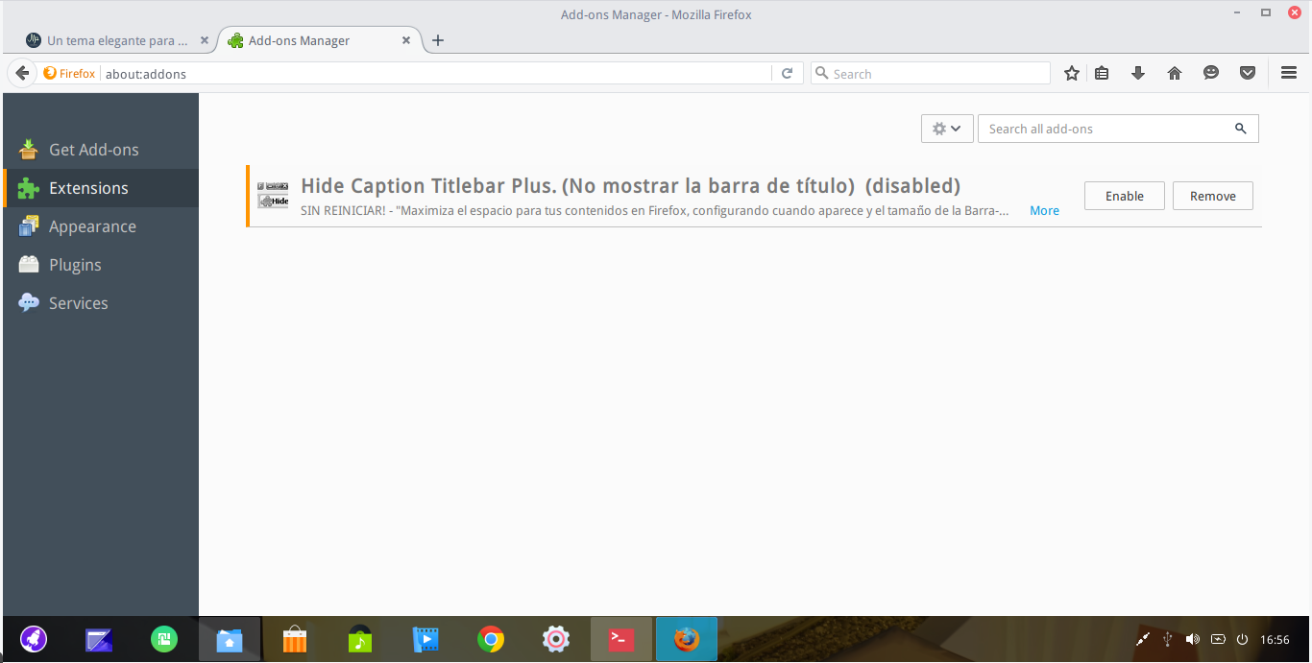The width and height of the screenshot is (1312, 663).
Task: Open the Appearance category
Action: 101,226
